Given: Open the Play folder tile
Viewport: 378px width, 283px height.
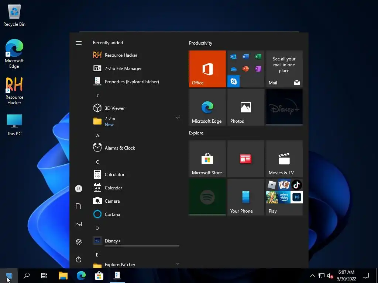Looking at the screenshot, I should [x=284, y=197].
